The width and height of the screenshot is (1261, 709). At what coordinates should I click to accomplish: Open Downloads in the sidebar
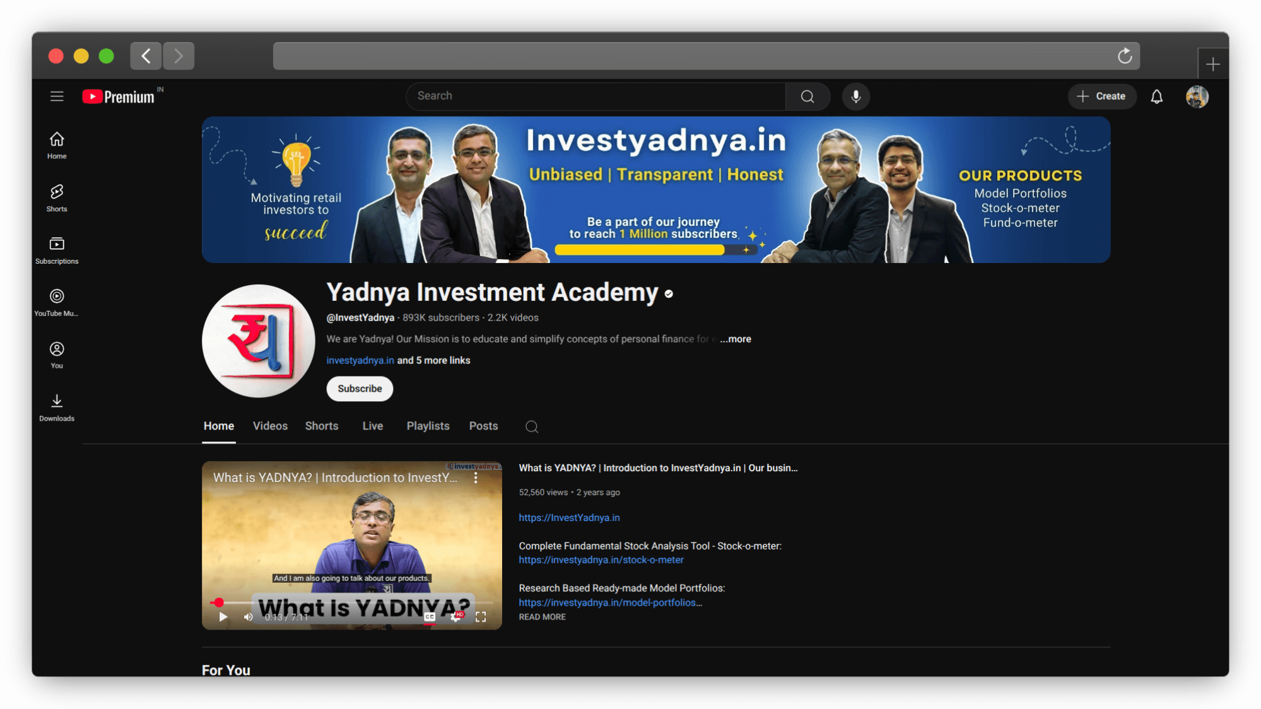pos(57,407)
